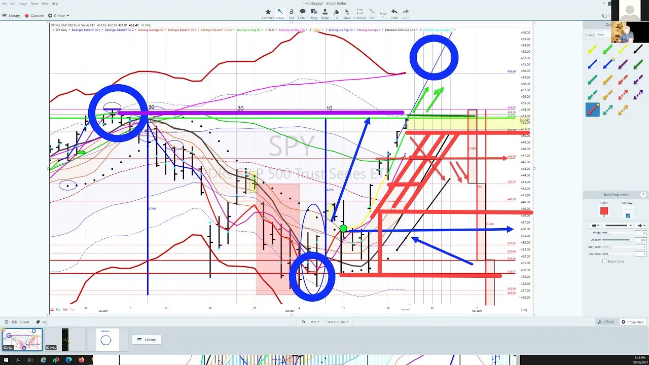Click Hide Recent button

tap(17, 322)
